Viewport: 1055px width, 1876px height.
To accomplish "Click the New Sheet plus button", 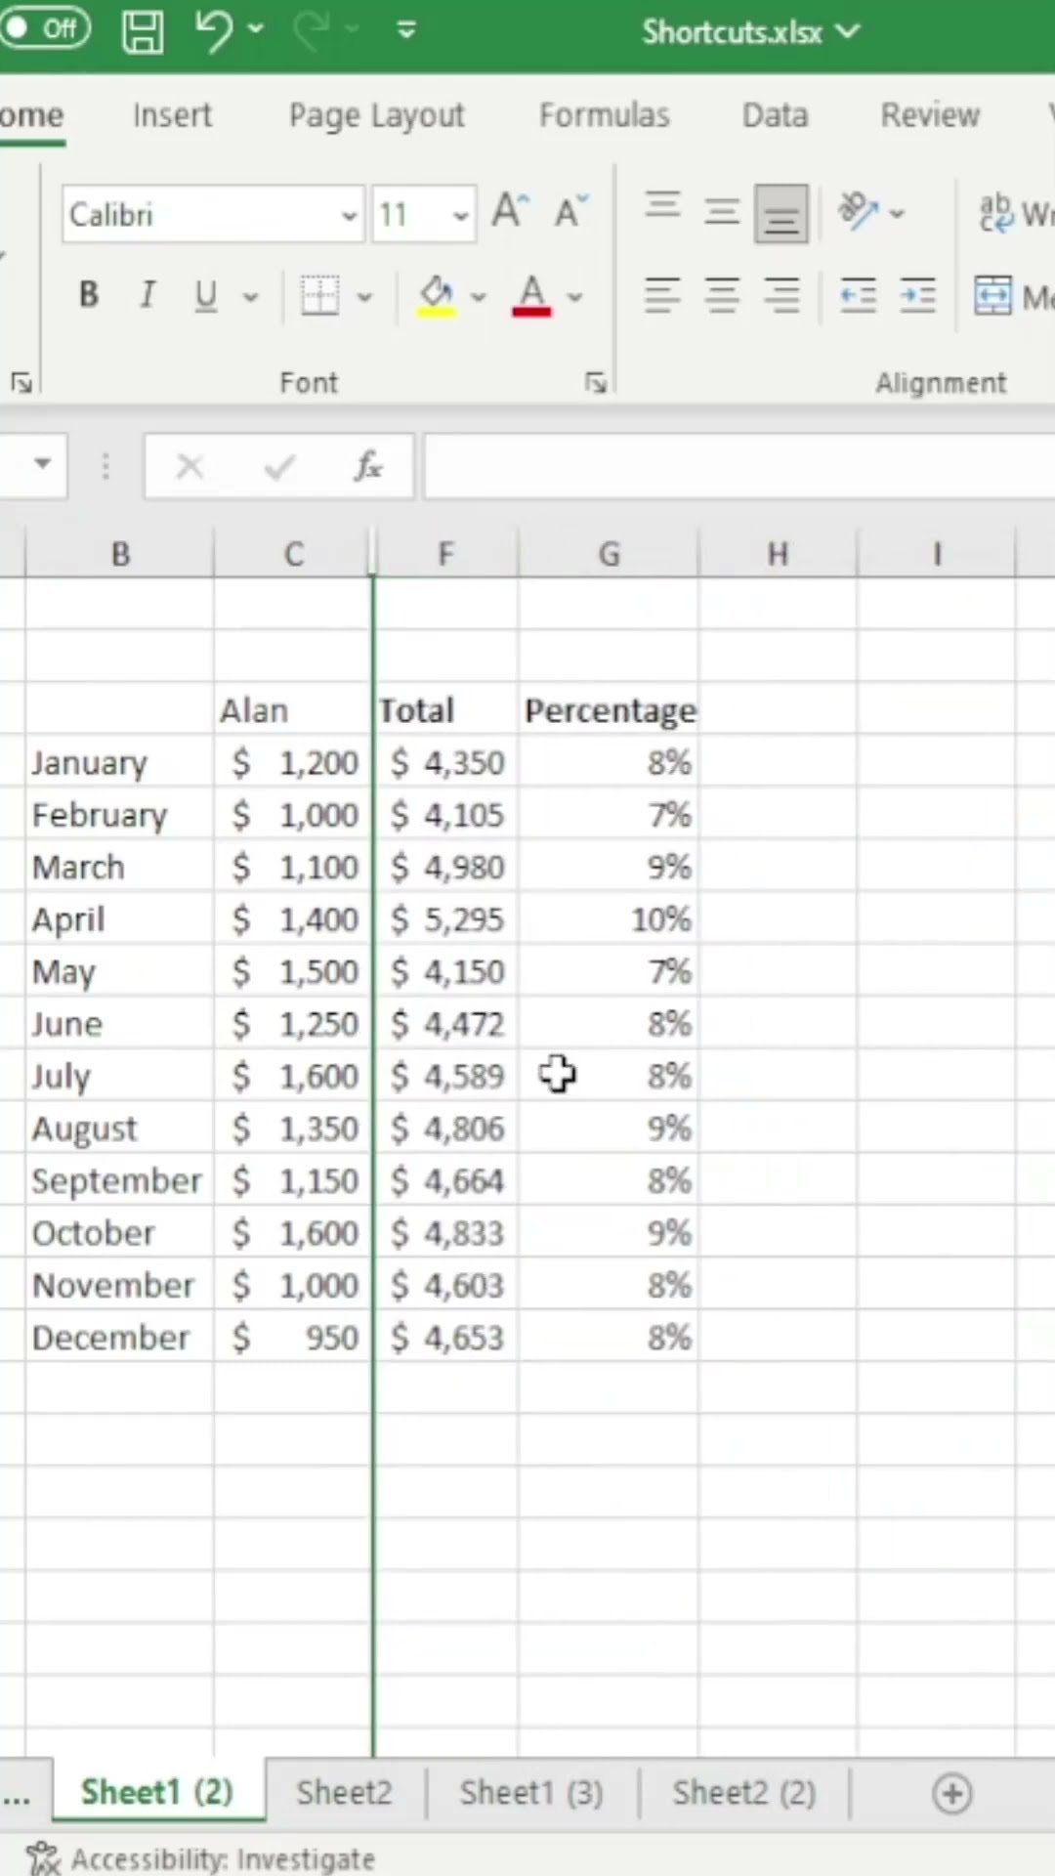I will 951,1793.
